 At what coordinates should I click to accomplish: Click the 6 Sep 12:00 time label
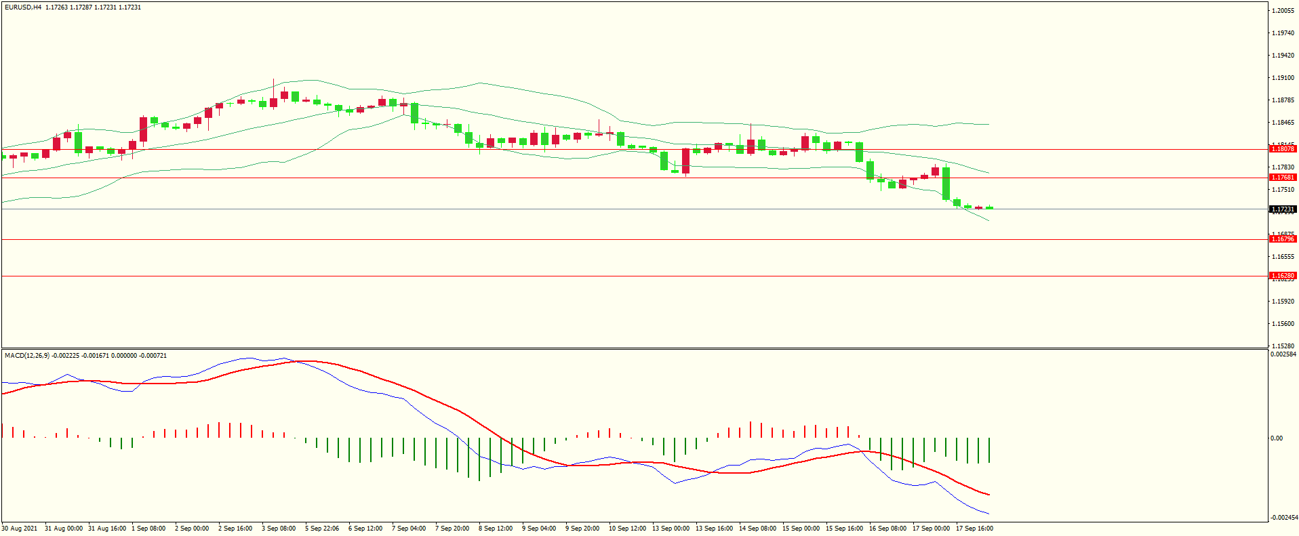(x=365, y=529)
